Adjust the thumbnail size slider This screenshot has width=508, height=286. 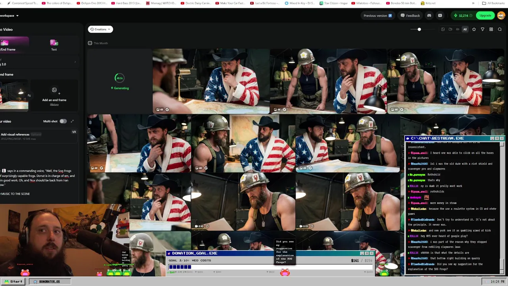pyautogui.click(x=419, y=29)
